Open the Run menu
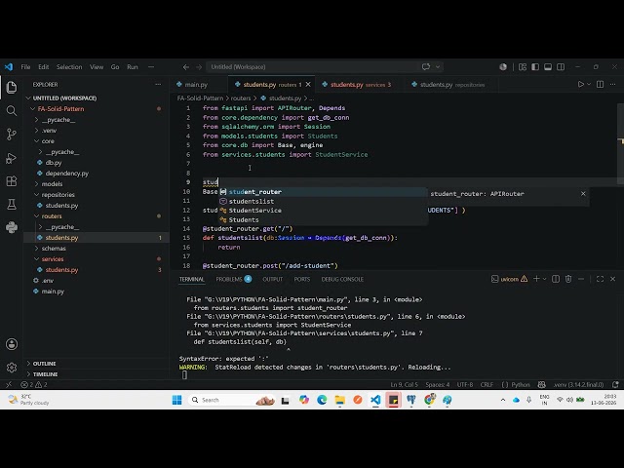 click(133, 67)
